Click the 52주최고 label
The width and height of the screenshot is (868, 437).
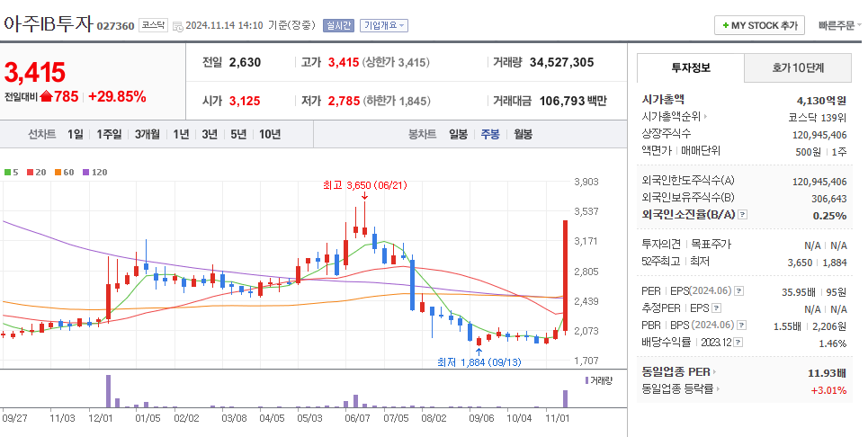(x=661, y=261)
